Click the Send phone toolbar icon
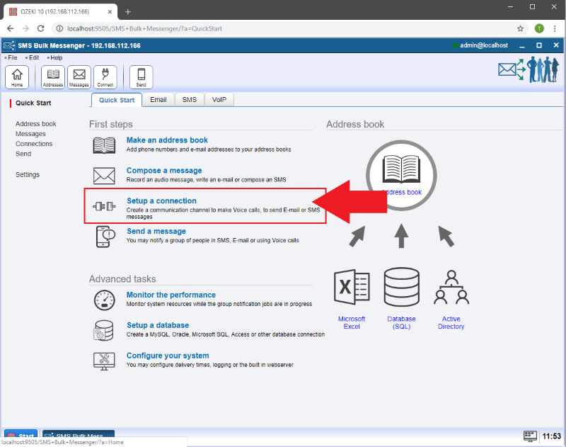Image resolution: width=566 pixels, height=447 pixels. point(141,76)
